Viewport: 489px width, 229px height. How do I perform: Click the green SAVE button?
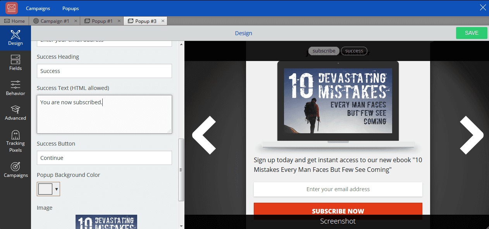pos(471,33)
